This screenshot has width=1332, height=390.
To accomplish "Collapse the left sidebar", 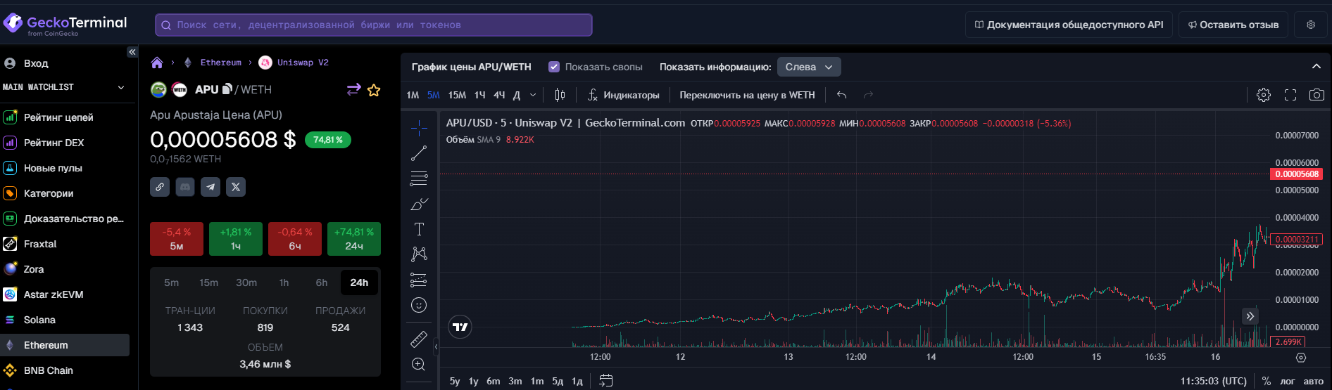I will point(132,52).
